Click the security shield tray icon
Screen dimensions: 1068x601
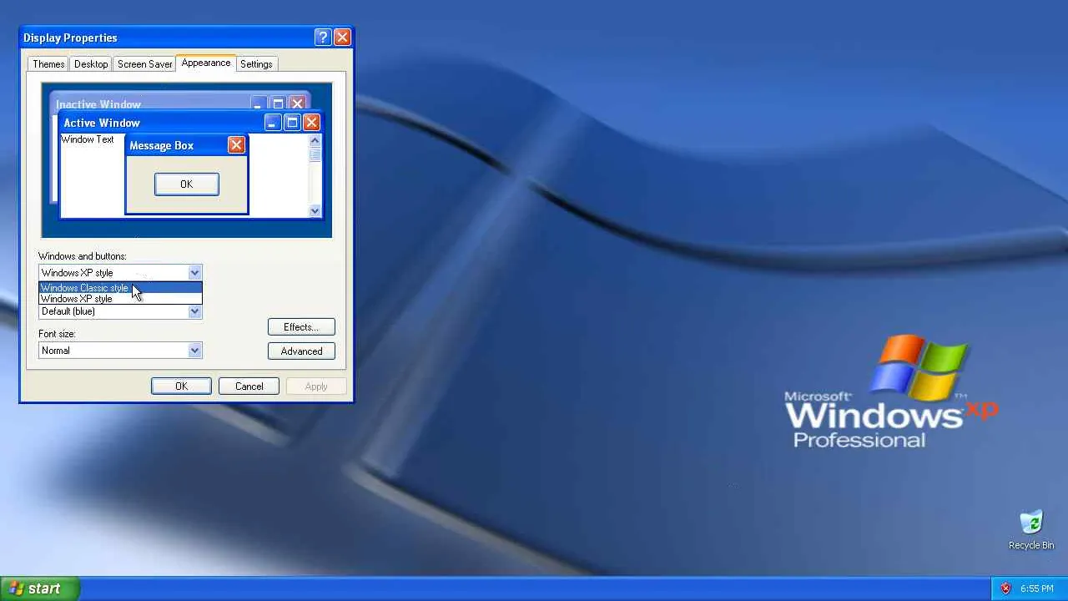(x=1005, y=588)
